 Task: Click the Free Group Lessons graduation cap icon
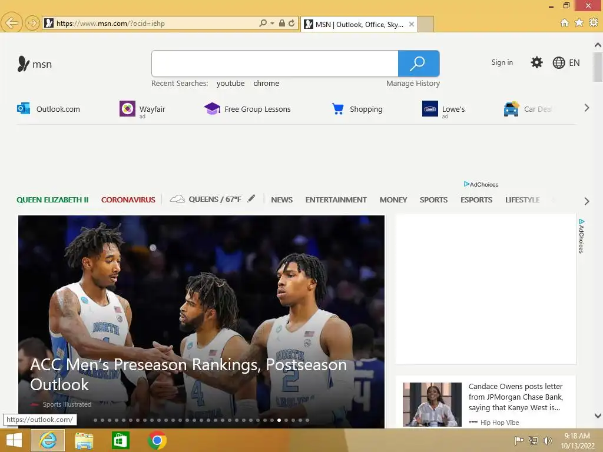tap(212, 109)
